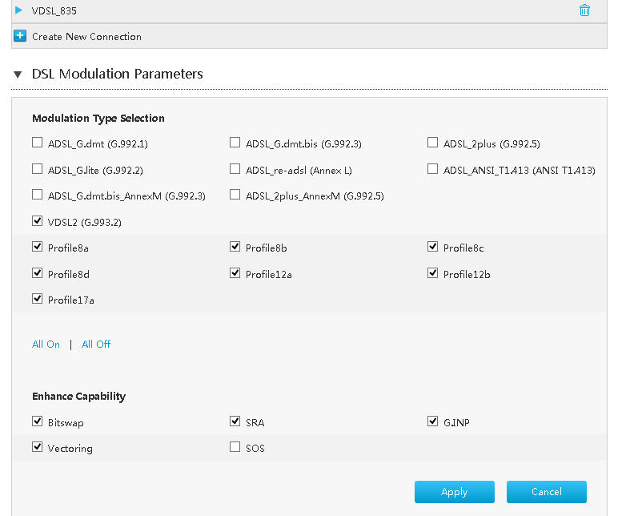Image resolution: width=642 pixels, height=516 pixels.
Task: Uncheck the G.INP option
Action: tap(433, 421)
